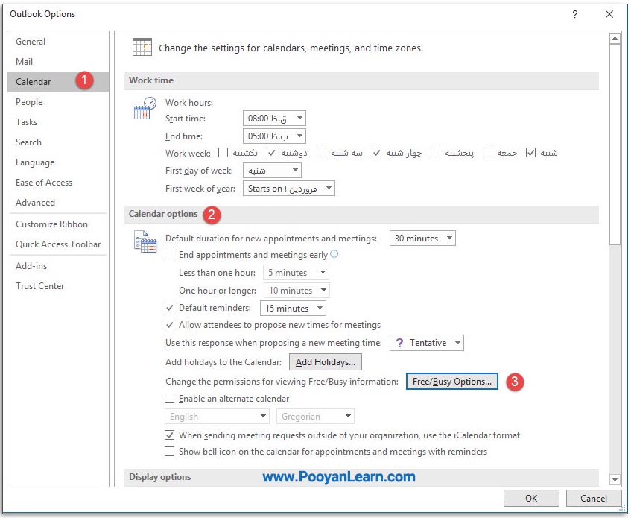Select the Search category
This screenshot has height=518, width=631.
(x=58, y=142)
